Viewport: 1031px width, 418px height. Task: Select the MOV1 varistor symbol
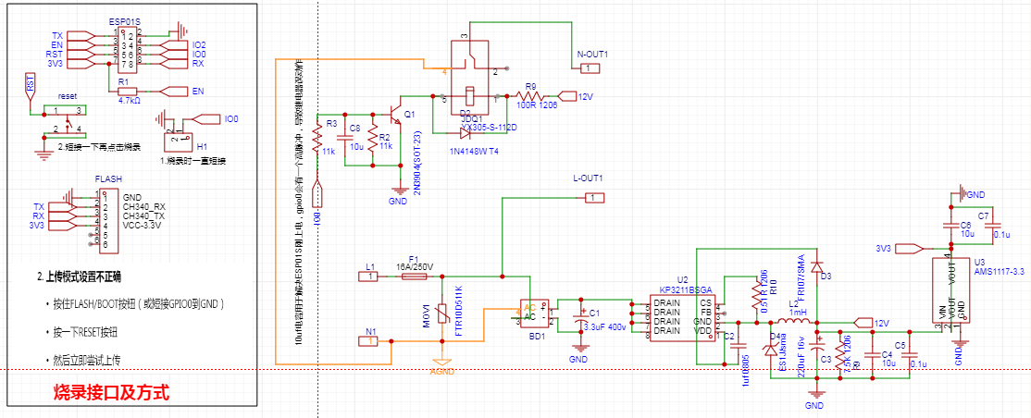coord(442,315)
